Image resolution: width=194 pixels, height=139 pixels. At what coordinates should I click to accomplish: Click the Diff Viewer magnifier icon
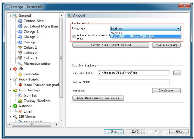tap(15, 117)
